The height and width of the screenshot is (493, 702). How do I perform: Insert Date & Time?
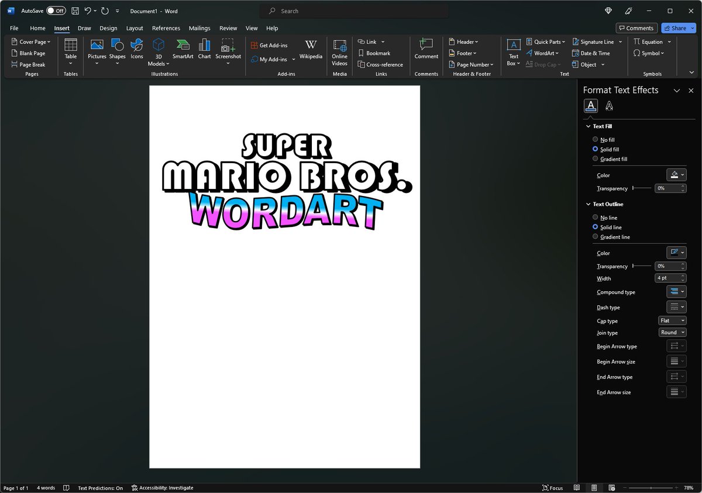pyautogui.click(x=591, y=53)
